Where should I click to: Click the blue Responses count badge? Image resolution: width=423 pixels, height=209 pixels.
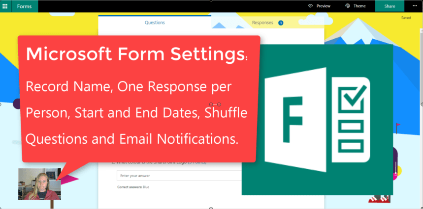click(281, 23)
